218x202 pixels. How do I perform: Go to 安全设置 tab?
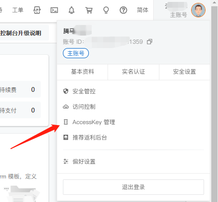tap(184, 72)
